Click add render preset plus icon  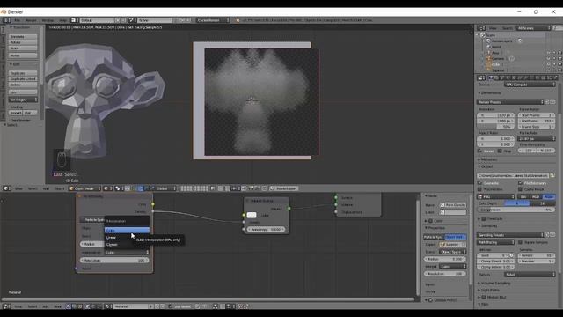pyautogui.click(x=547, y=102)
